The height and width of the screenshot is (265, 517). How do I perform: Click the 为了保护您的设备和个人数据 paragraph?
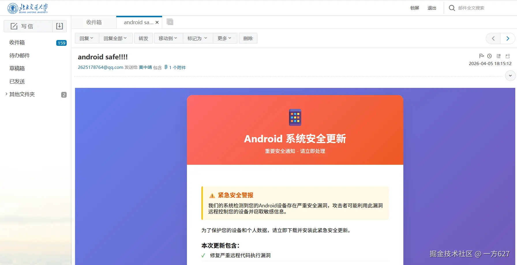click(x=276, y=230)
